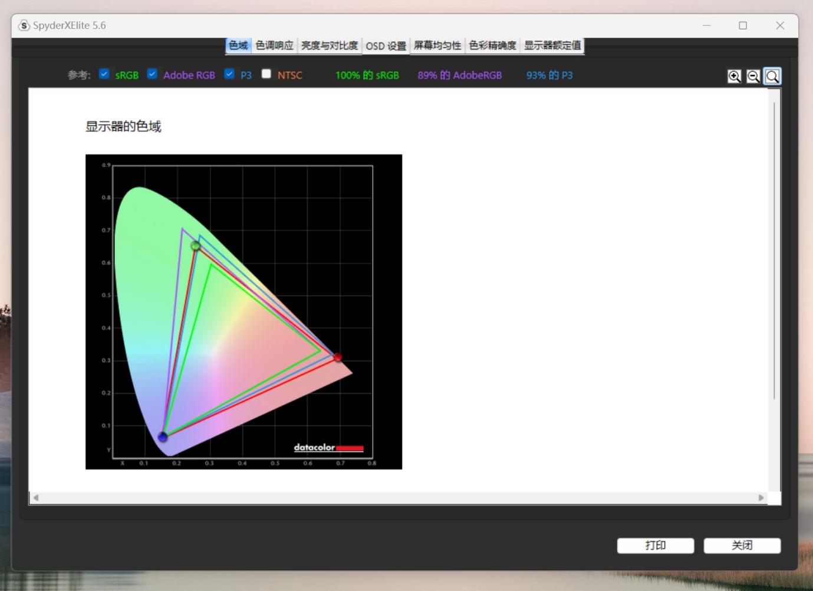Click the vertical scrollbar thumb
Screen dimensions: 813x591
(x=775, y=251)
